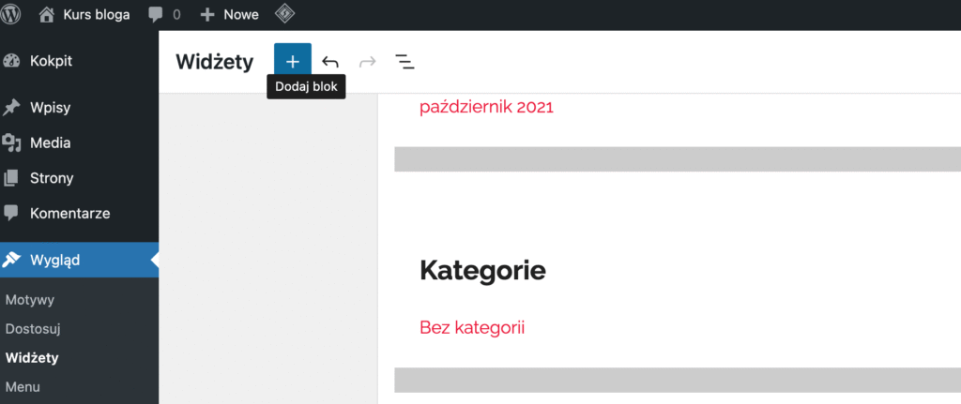961x404 pixels.
Task: Click the Bez kategorii category link
Action: click(x=472, y=327)
